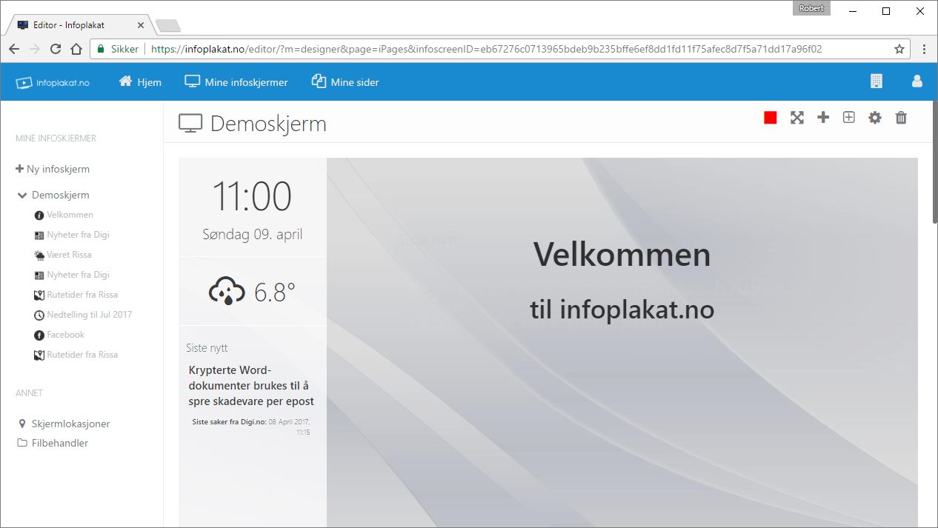Click the 6.8° temperature reading
The height and width of the screenshot is (528, 938).
point(275,293)
